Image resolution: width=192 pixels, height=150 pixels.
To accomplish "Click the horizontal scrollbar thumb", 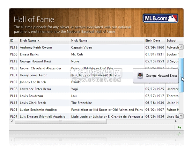I will (x=61, y=121).
